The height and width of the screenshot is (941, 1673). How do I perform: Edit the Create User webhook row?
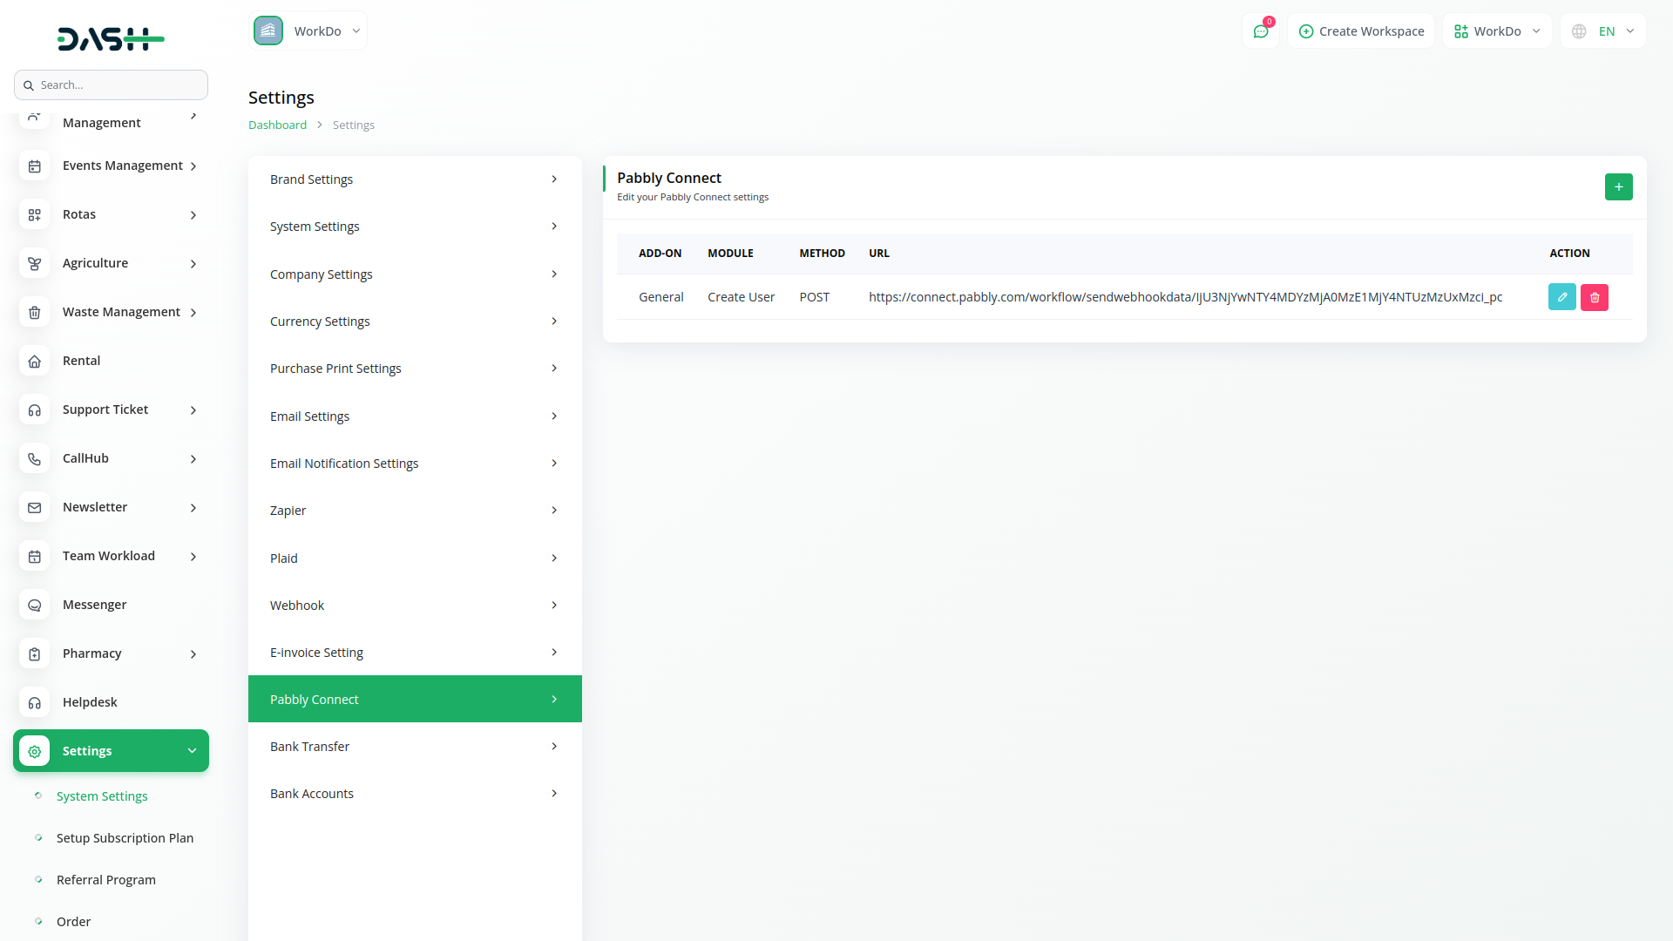pyautogui.click(x=1562, y=297)
